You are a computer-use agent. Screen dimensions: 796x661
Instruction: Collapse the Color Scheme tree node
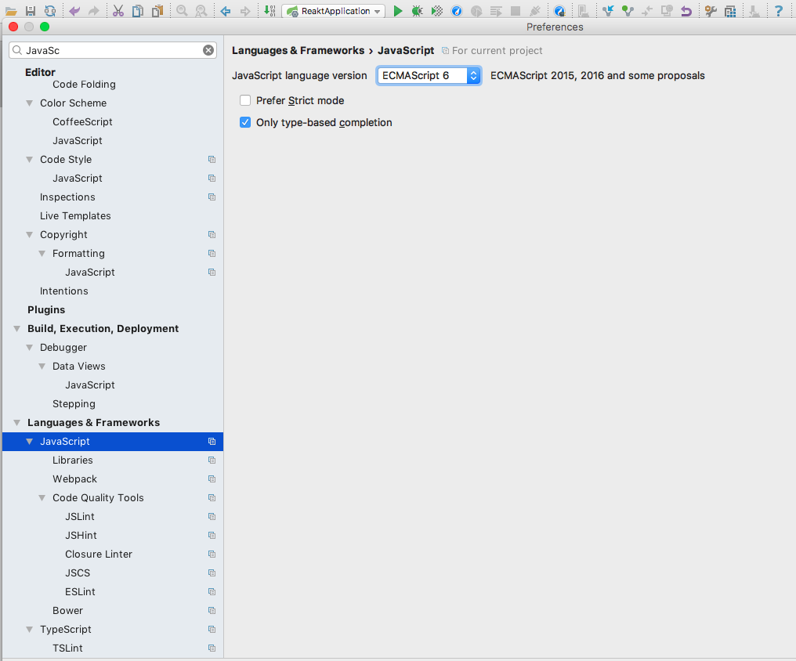point(30,103)
